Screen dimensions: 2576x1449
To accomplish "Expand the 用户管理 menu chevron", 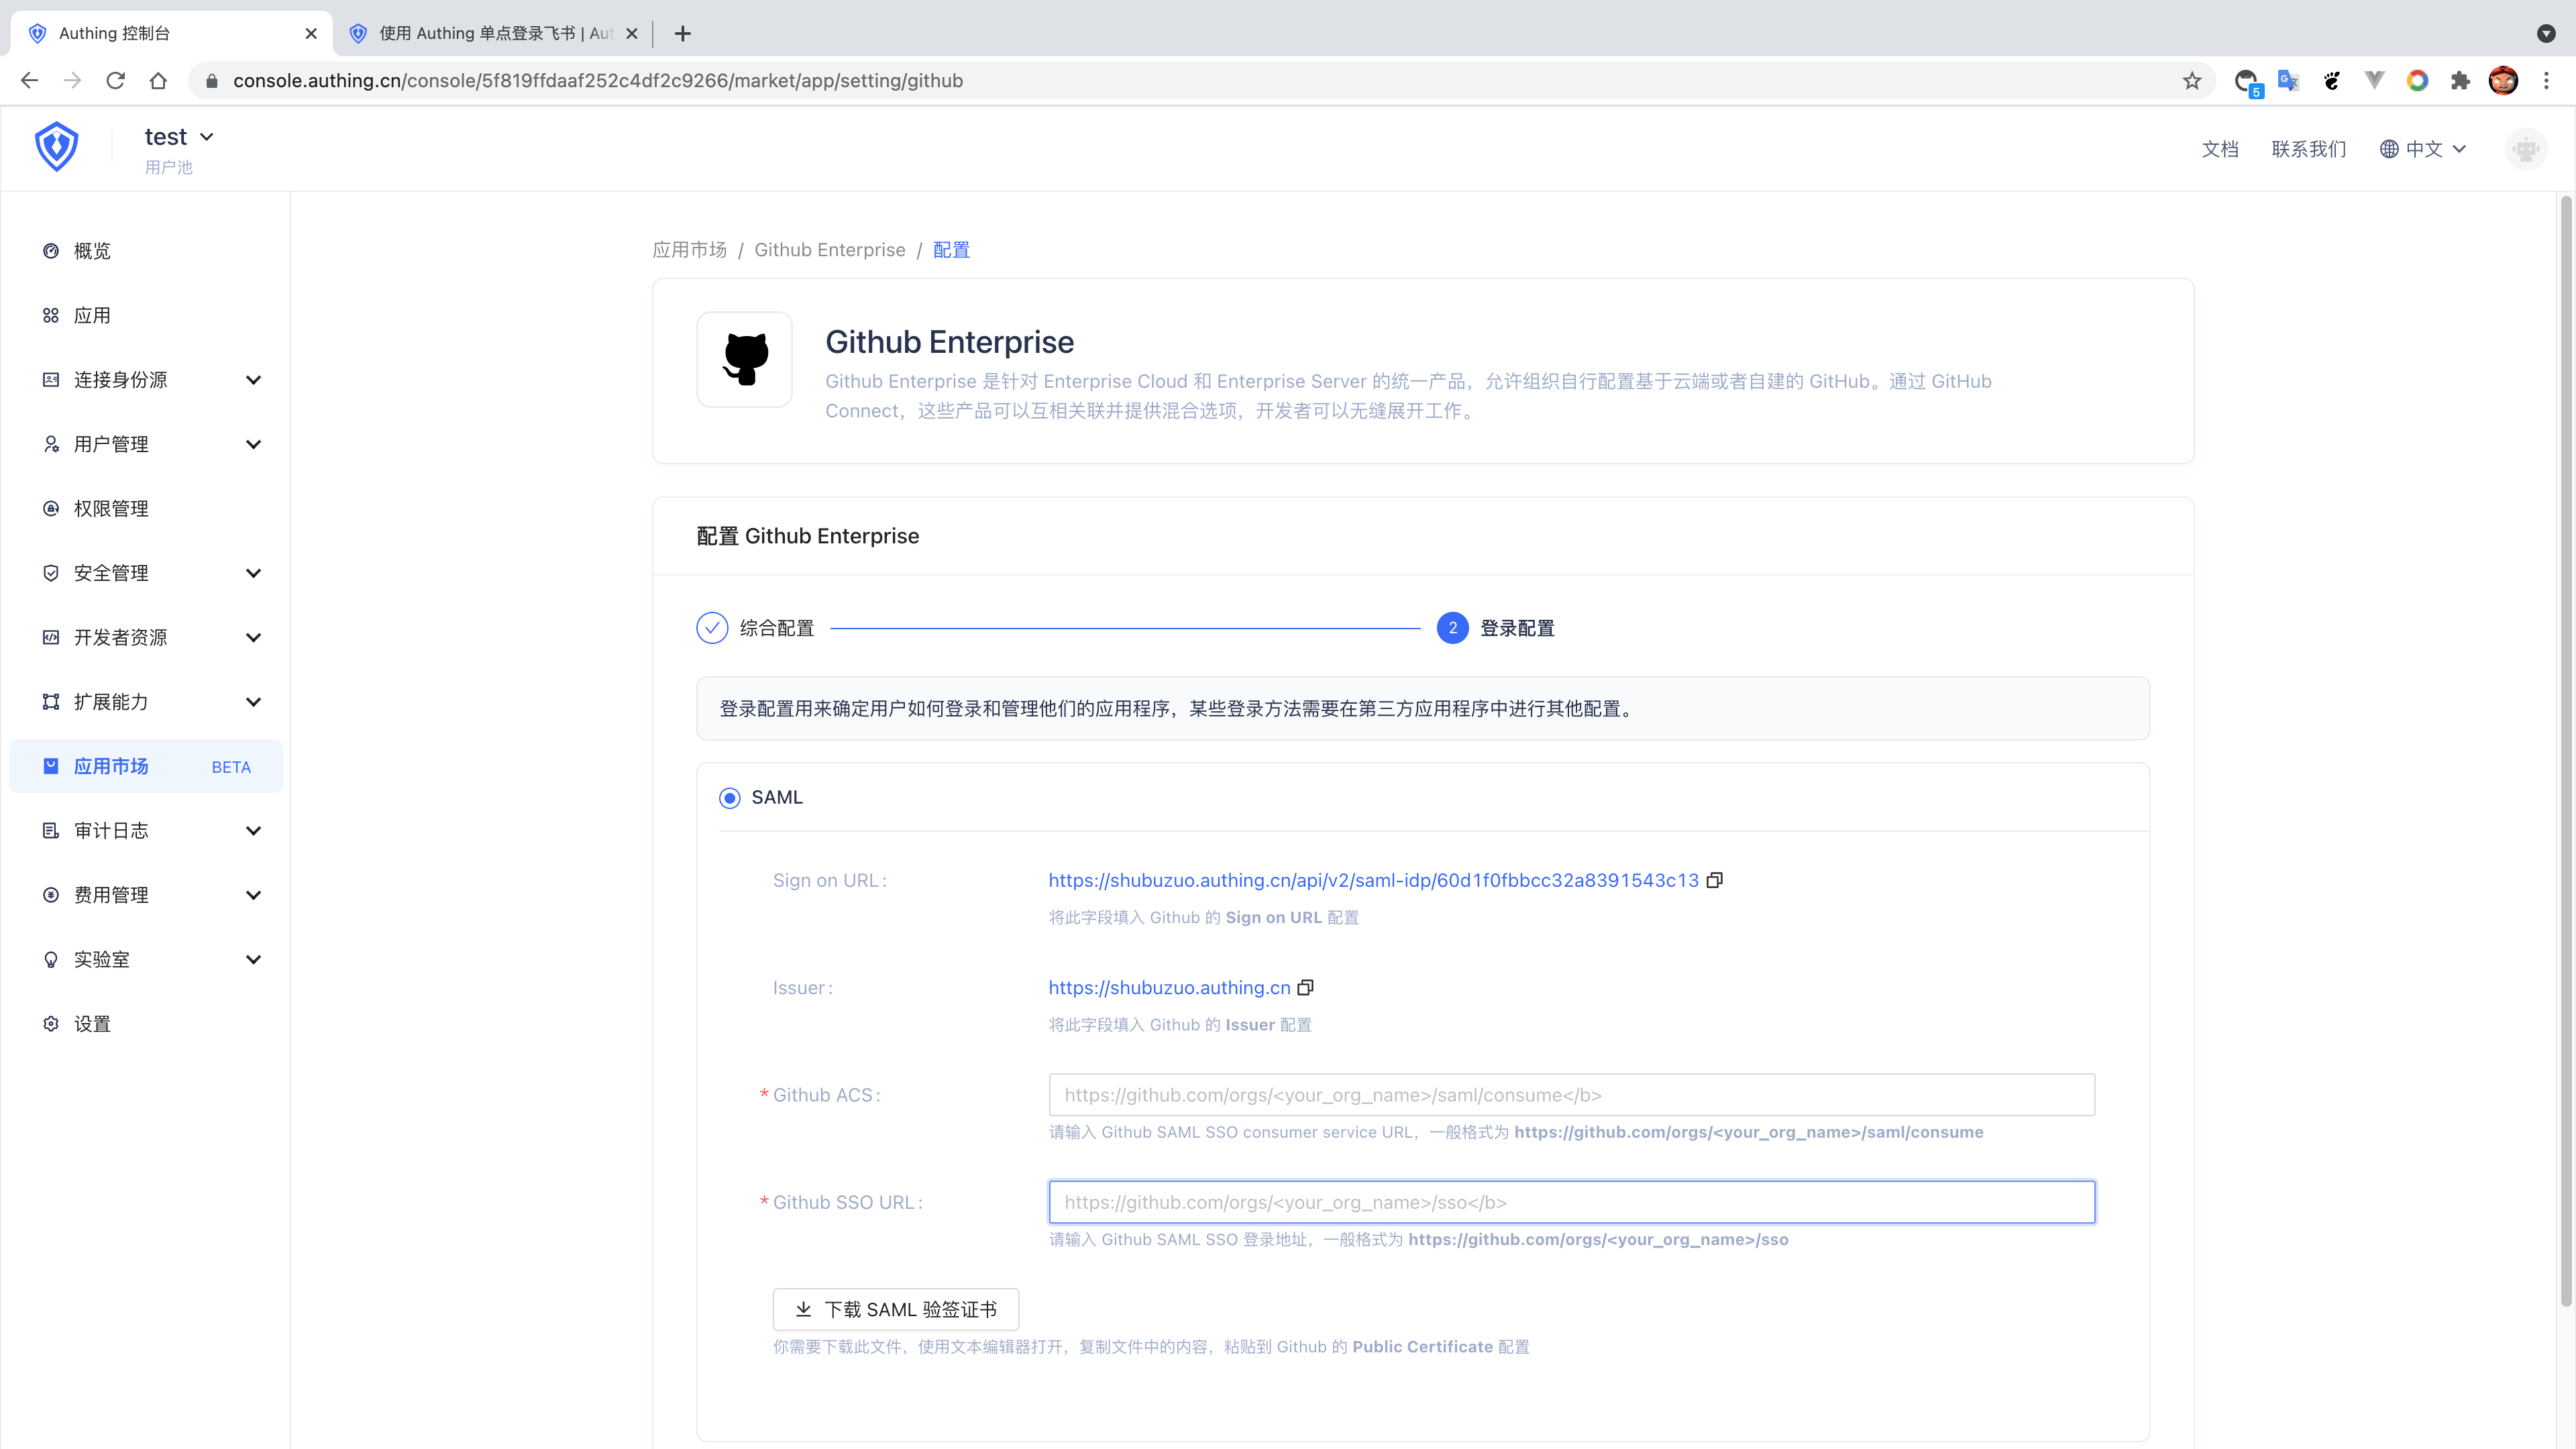I will tap(254, 444).
